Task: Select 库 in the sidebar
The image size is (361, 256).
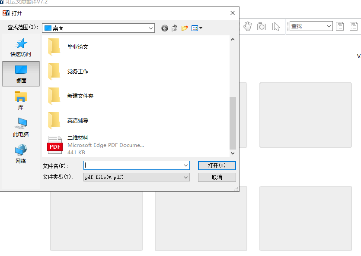Action: tap(21, 100)
